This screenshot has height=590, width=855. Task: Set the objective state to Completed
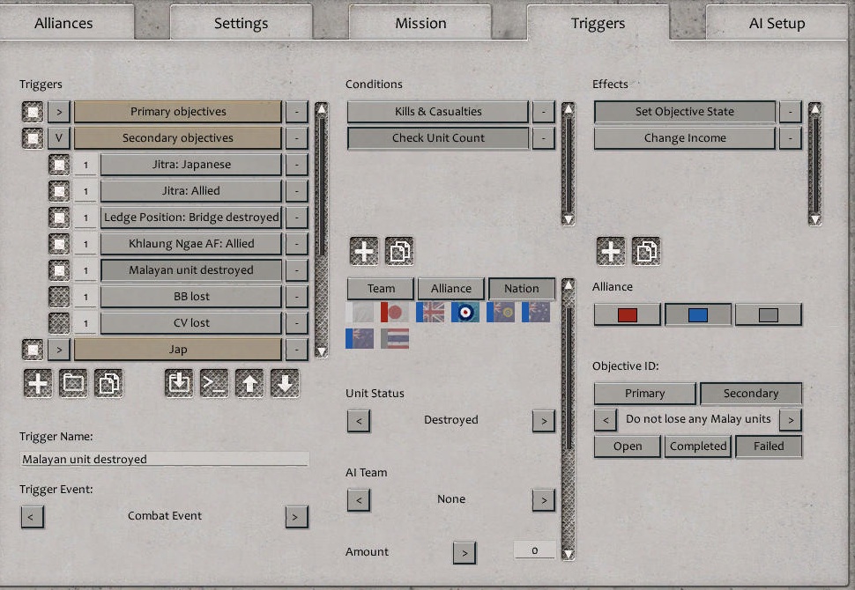pos(698,446)
